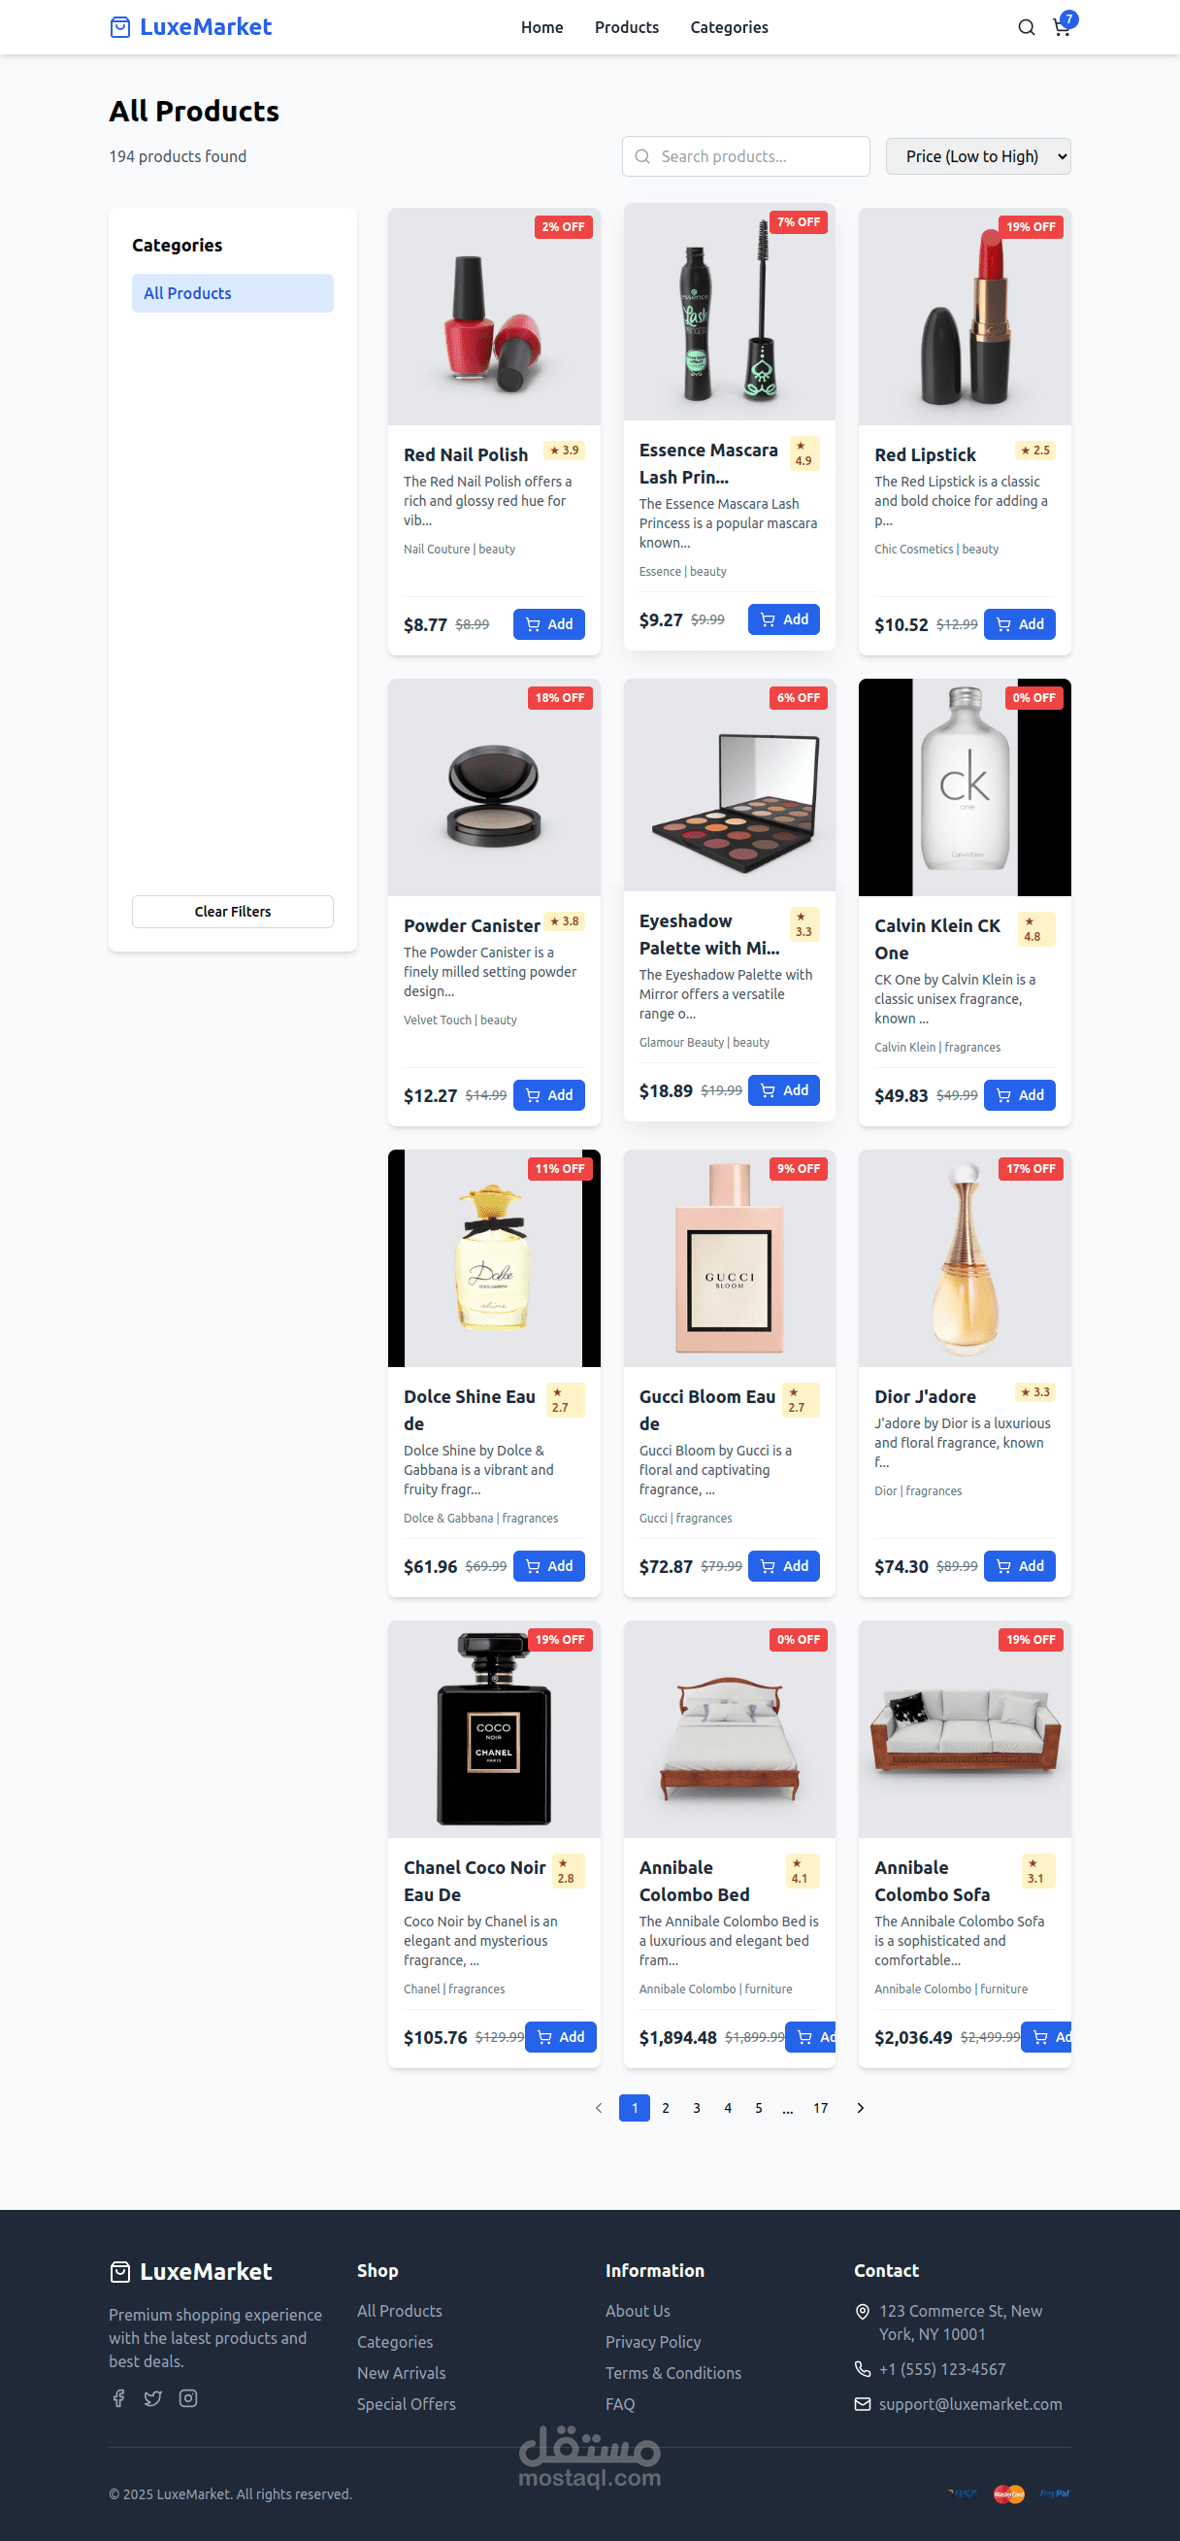Open the shopping cart icon in header
This screenshot has height=2541, width=1180.
pyautogui.click(x=1063, y=26)
